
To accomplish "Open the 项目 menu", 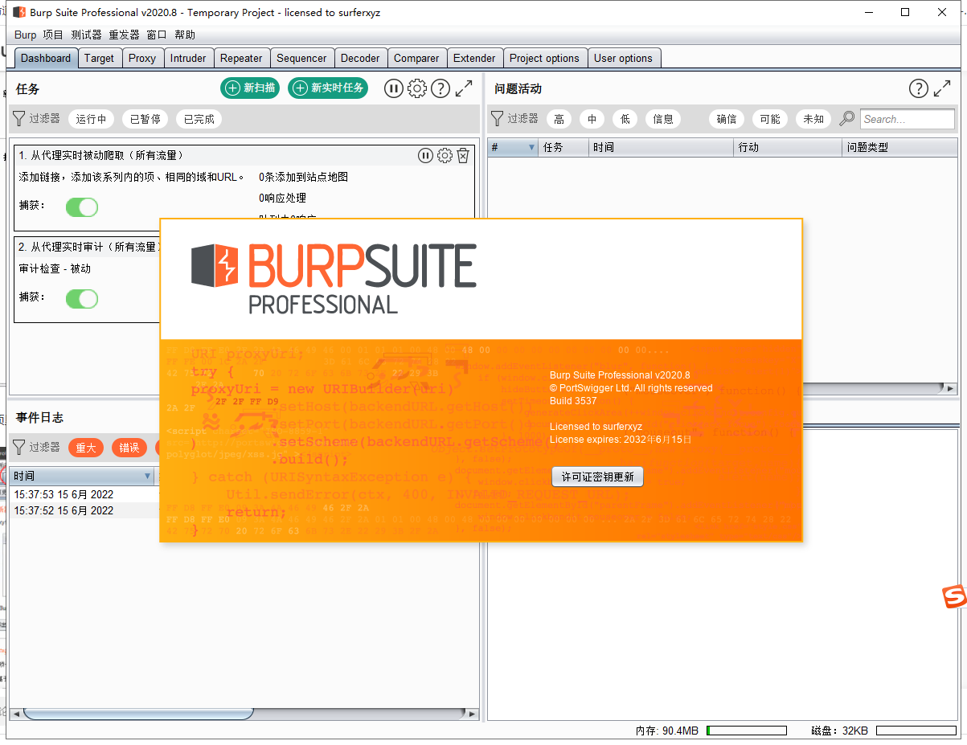I will pos(53,35).
